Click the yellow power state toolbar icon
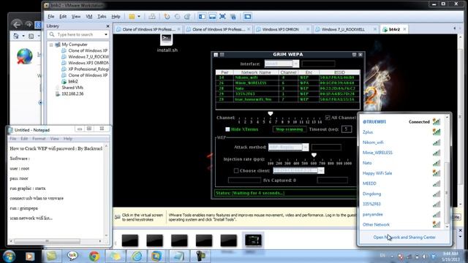 pos(132,17)
